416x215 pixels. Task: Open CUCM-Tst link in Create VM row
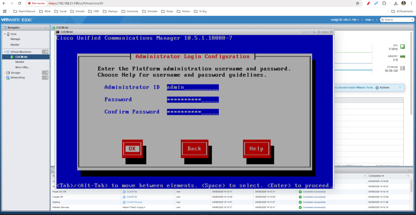(x=132, y=197)
